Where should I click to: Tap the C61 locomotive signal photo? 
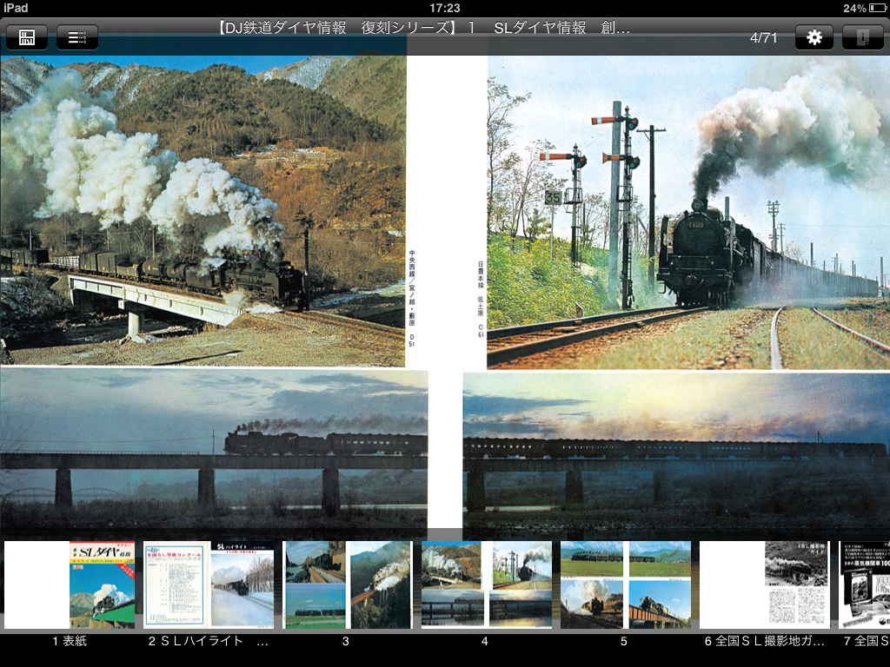(x=688, y=212)
